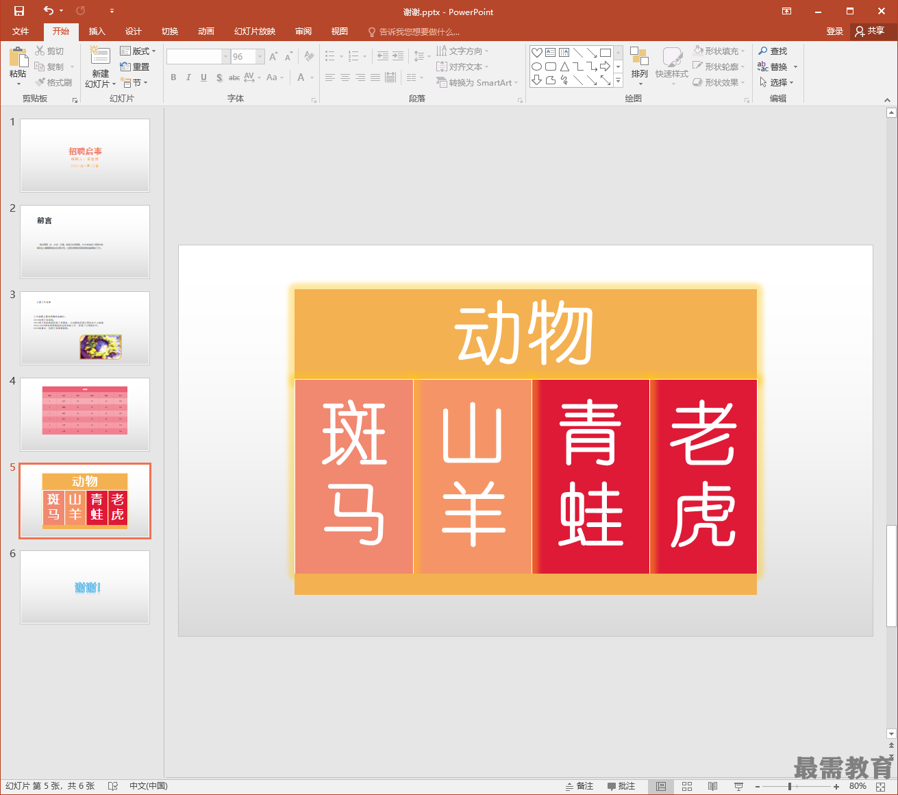
Task: Click the Paste clipboard icon
Action: point(18,57)
